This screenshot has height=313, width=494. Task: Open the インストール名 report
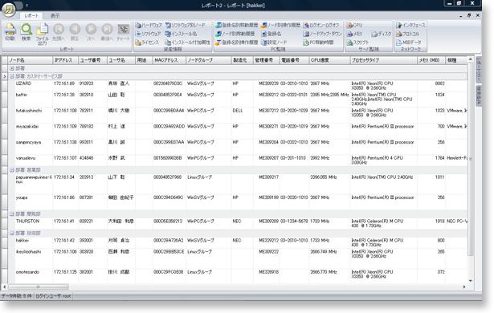pyautogui.click(x=181, y=34)
